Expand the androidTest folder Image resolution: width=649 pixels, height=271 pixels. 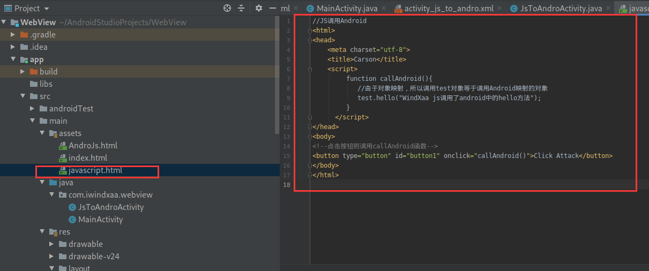pos(32,109)
